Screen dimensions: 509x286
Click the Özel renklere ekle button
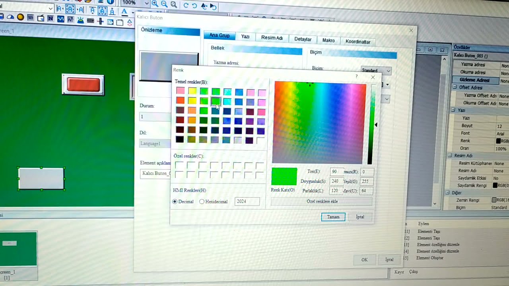322,201
